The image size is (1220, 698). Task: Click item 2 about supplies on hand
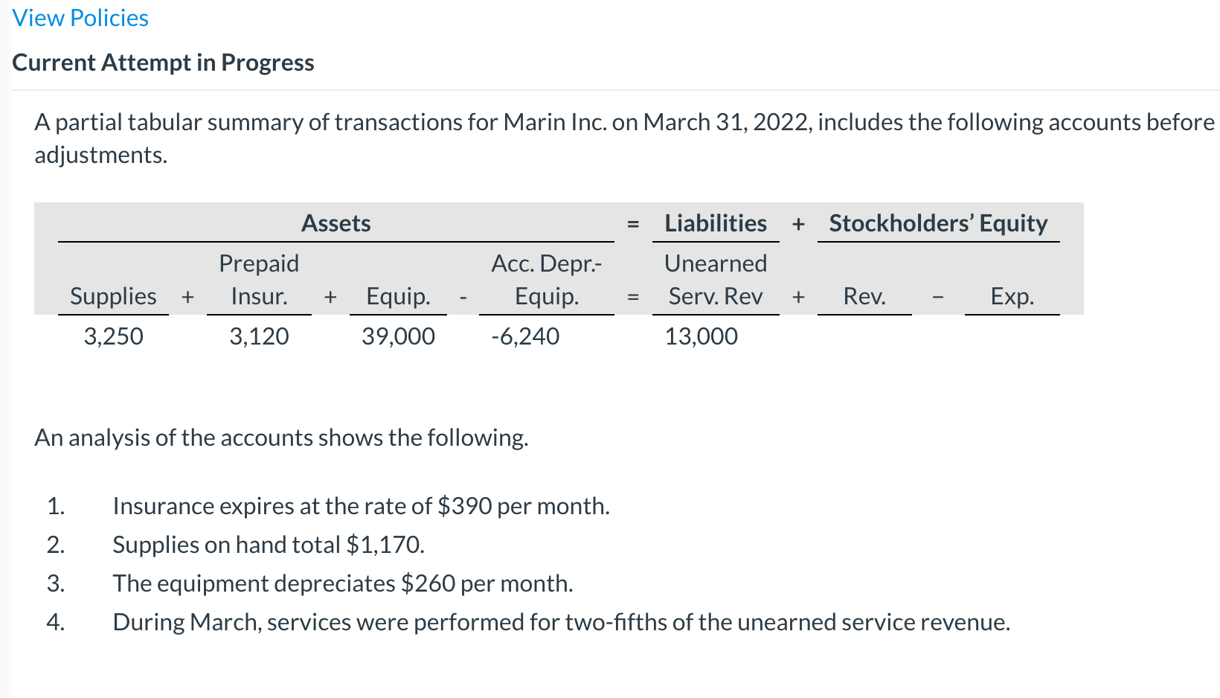269,545
